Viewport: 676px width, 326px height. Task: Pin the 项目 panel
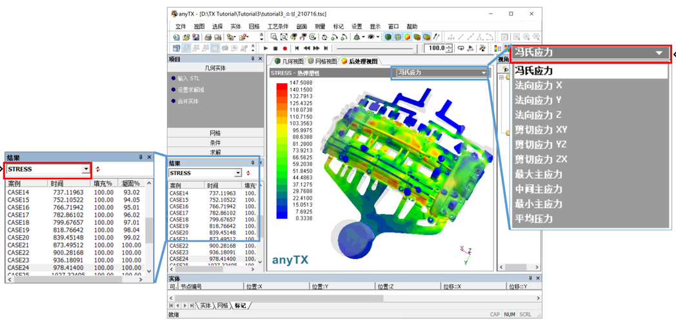252,59
